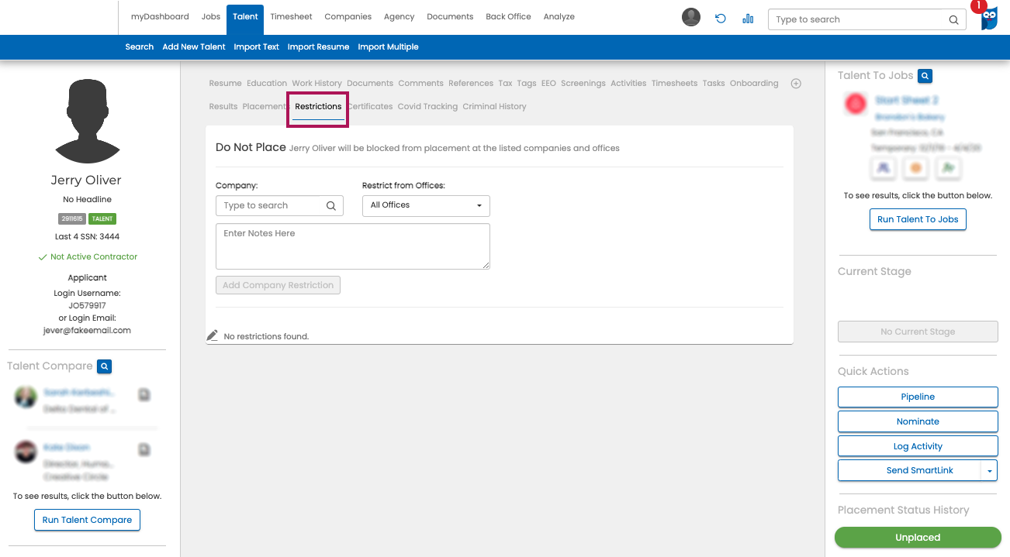Click the Talent To Jobs search icon
The width and height of the screenshot is (1010, 557).
(925, 76)
